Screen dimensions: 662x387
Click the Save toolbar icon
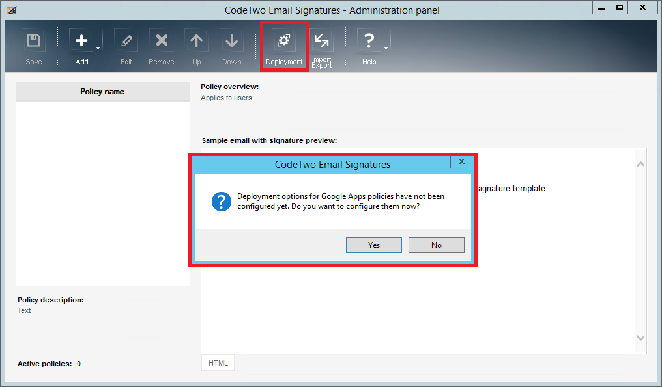(33, 40)
